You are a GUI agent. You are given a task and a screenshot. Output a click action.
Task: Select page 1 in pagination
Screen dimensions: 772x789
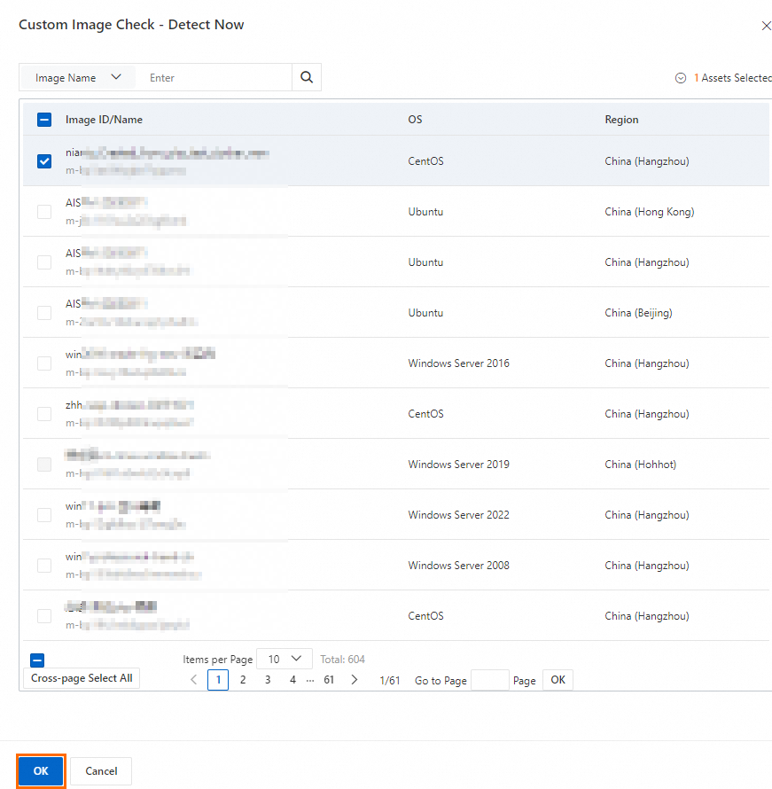pos(218,680)
